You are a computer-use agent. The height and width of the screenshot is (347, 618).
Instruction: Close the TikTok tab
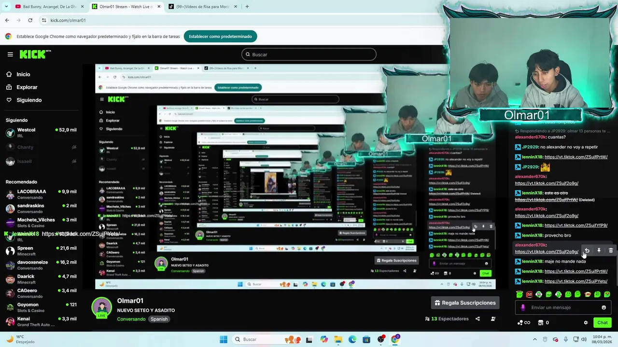tap(236, 7)
